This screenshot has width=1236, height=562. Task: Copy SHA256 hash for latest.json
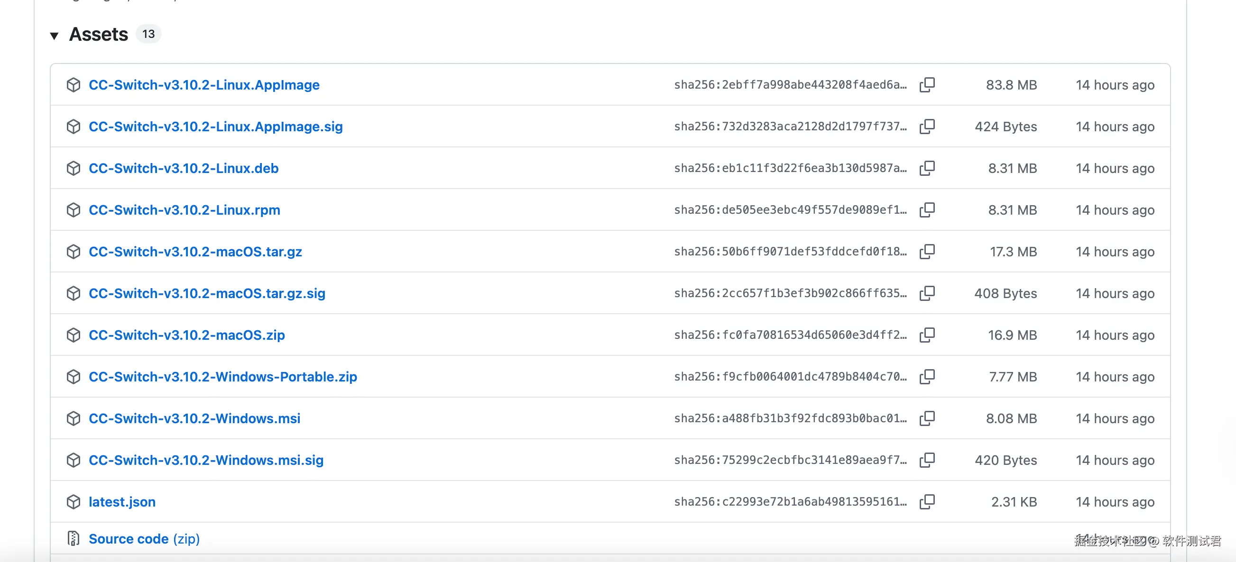click(926, 501)
